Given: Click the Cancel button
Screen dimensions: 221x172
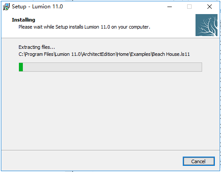Looking at the screenshot, I should (x=199, y=161).
